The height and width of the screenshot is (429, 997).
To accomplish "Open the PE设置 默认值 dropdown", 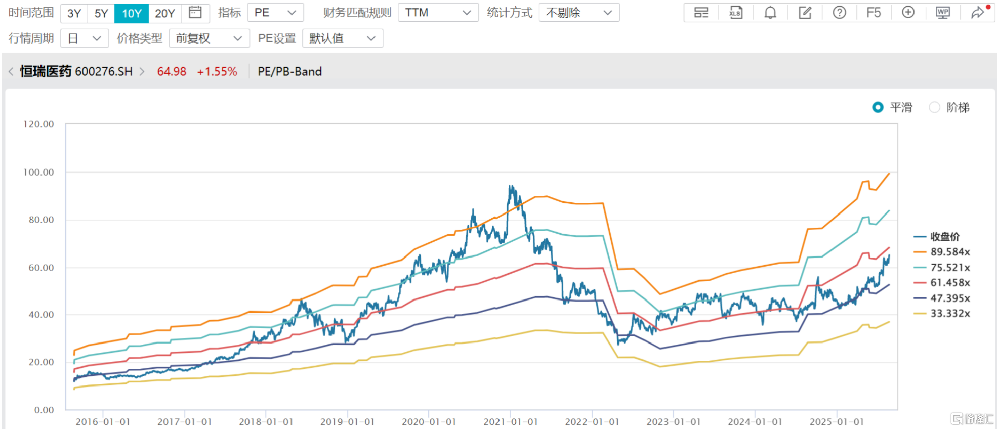I will (x=343, y=38).
